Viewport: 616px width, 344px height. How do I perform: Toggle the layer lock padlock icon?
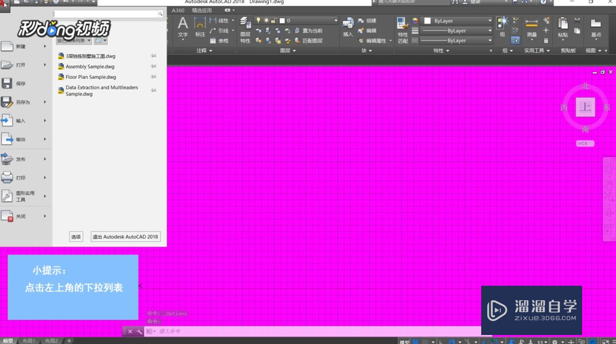[x=273, y=20]
